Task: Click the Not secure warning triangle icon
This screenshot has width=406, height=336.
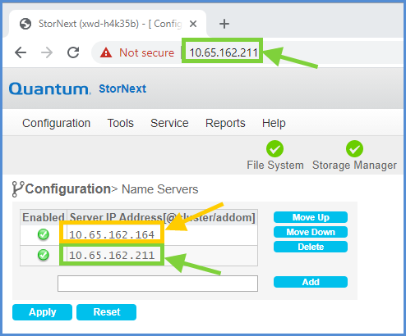Action: point(106,52)
